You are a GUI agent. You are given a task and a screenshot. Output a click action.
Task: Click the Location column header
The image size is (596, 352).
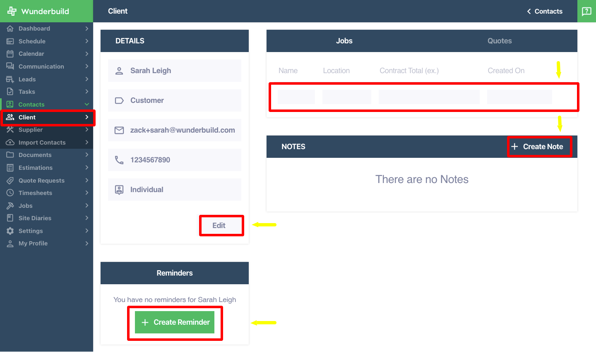click(x=336, y=71)
